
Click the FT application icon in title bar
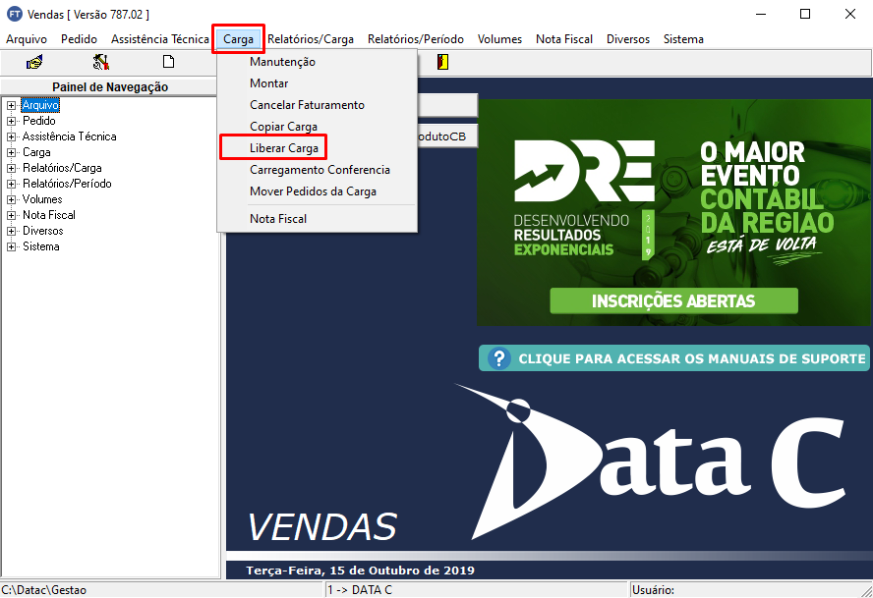coord(15,14)
